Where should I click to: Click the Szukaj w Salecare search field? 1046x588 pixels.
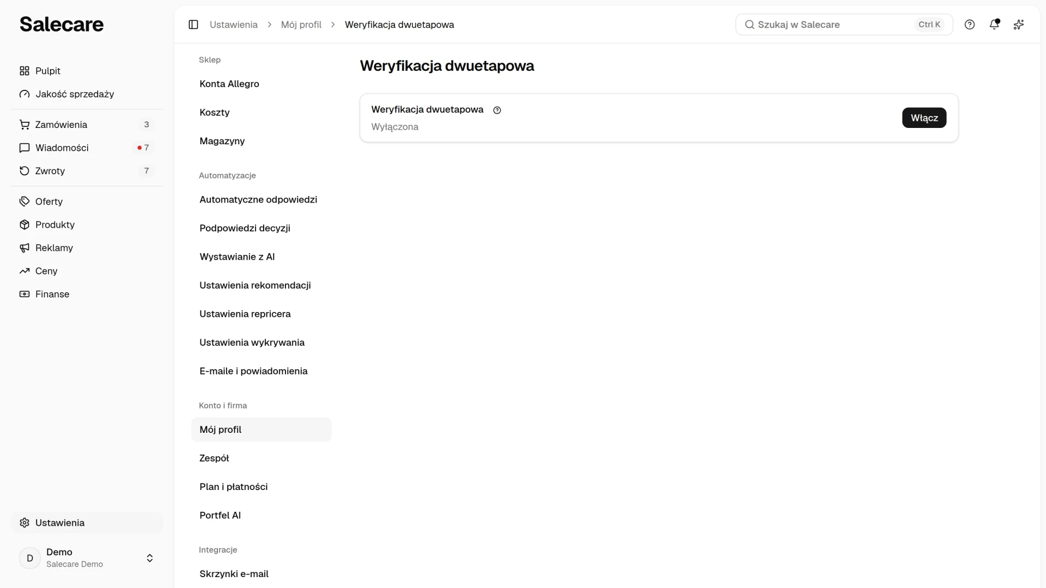pos(844,24)
